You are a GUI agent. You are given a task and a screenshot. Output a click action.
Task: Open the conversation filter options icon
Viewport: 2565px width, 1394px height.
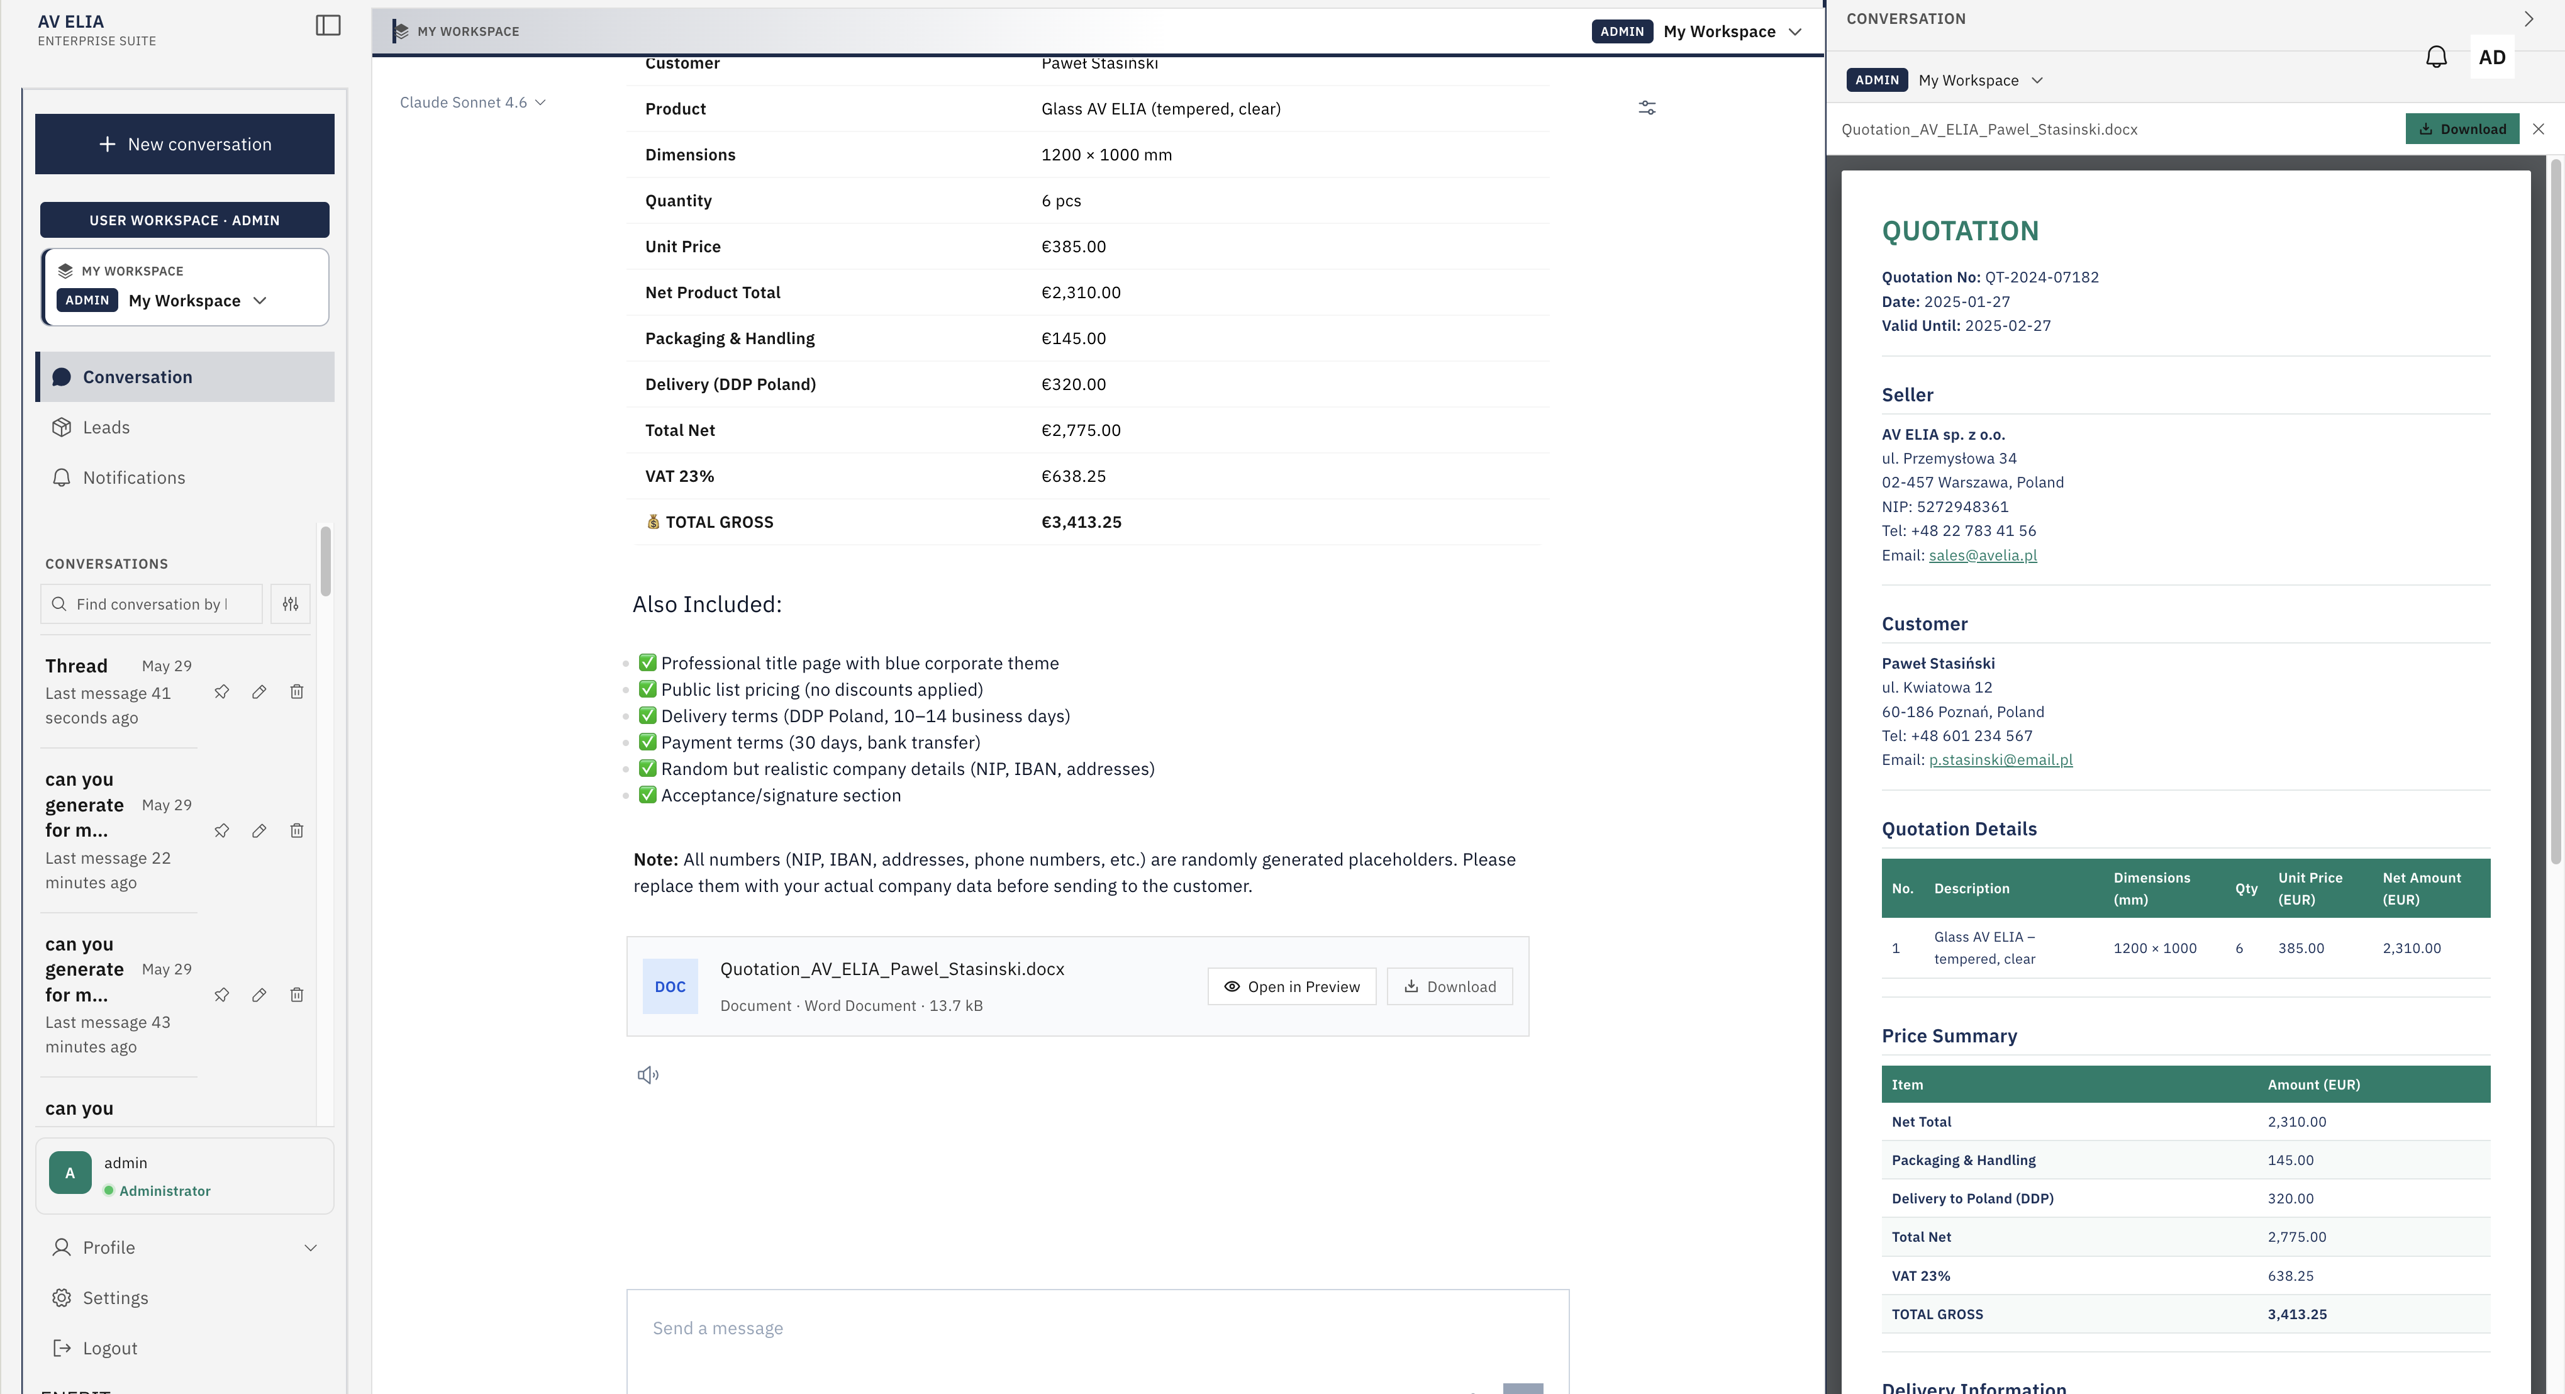(291, 605)
